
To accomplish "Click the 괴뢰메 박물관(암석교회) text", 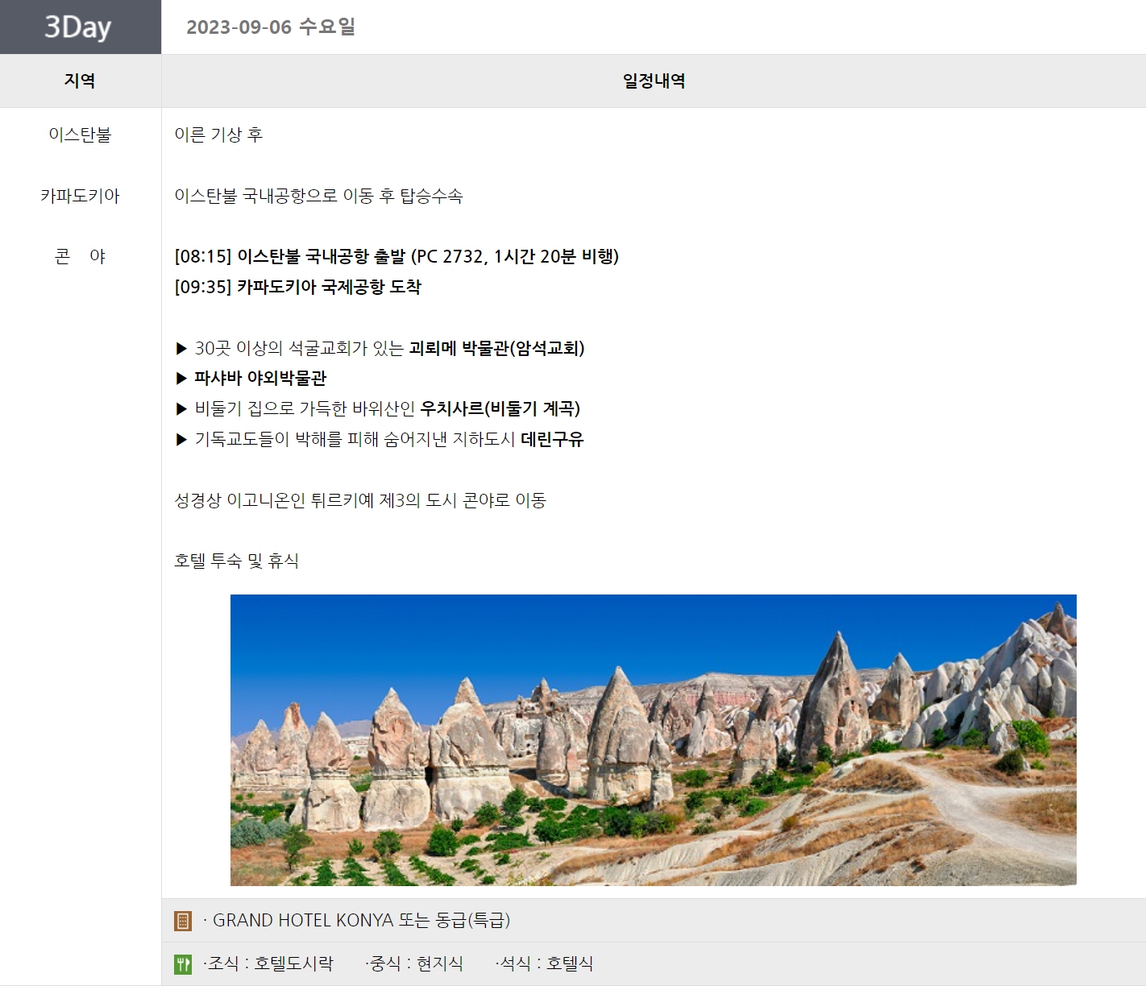I will pos(496,348).
